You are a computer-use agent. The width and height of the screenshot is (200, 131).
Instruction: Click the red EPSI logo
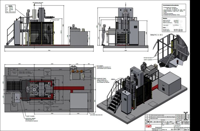click(148, 126)
